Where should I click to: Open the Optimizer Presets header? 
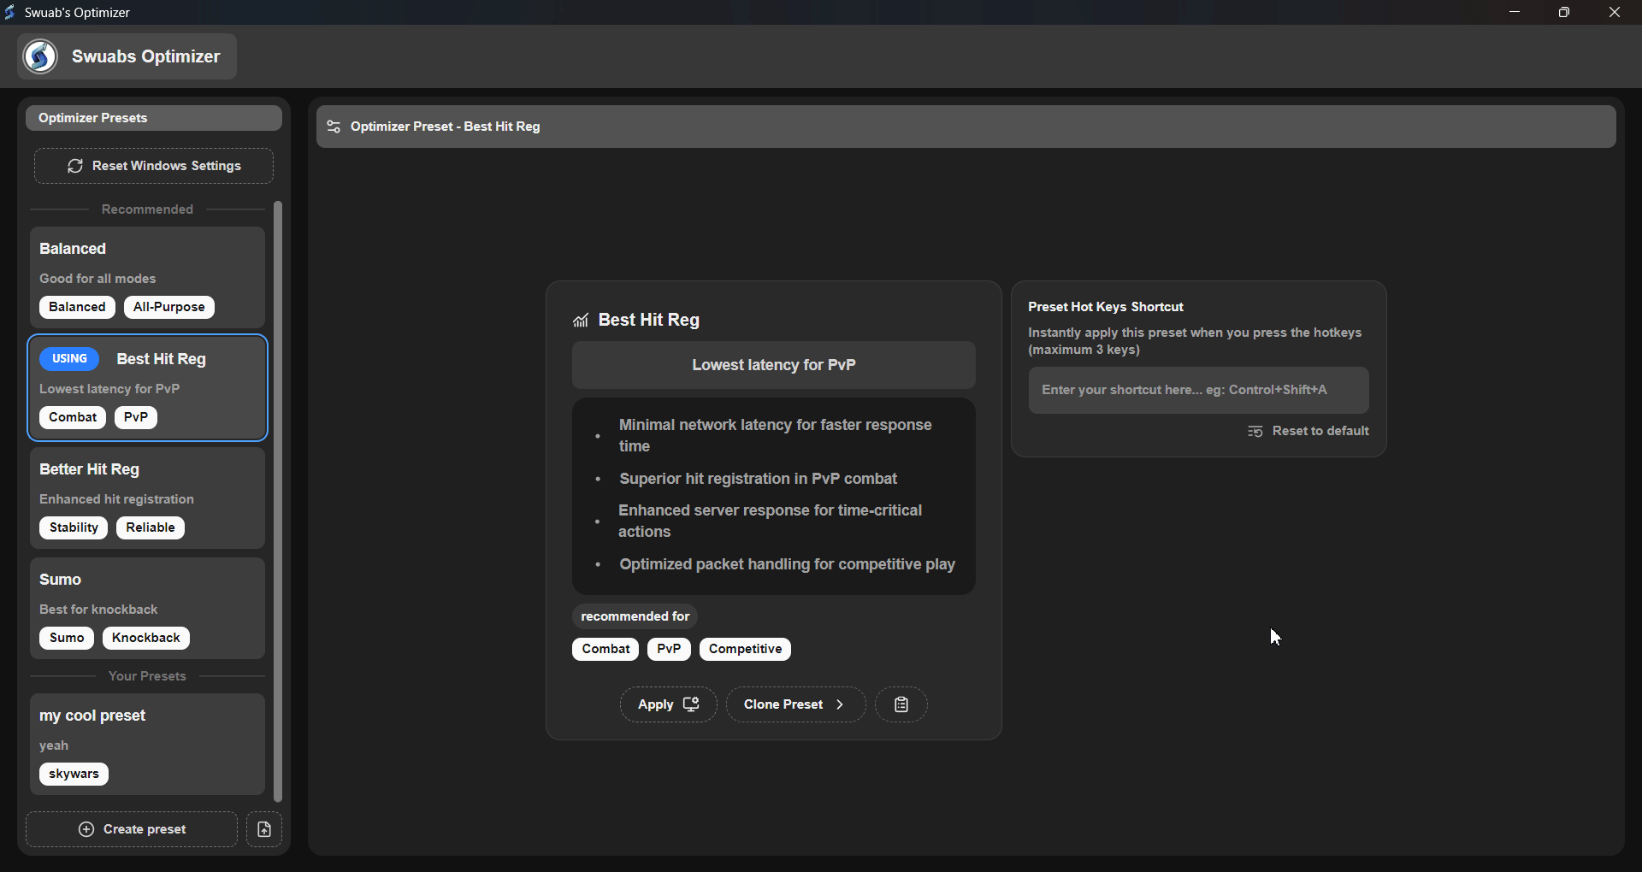pyautogui.click(x=154, y=118)
